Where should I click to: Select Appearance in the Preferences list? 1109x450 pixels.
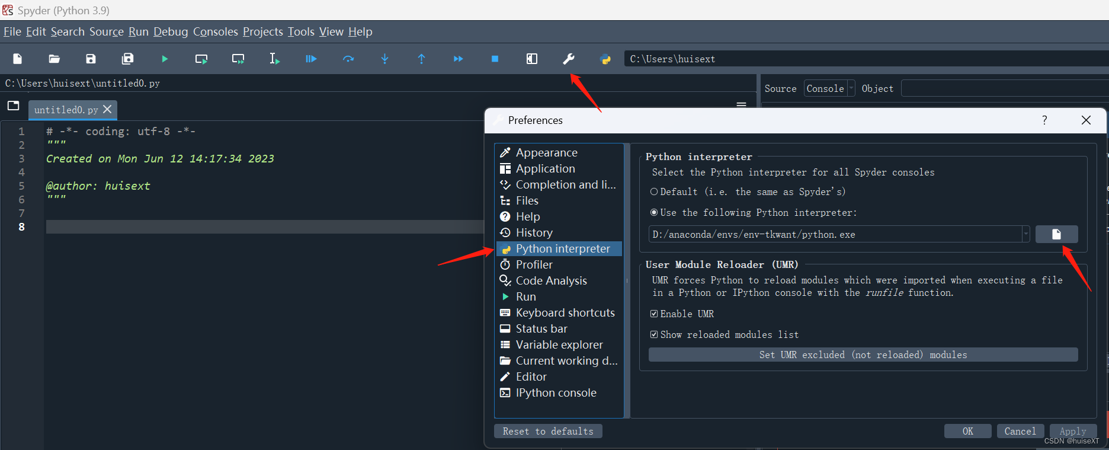click(x=559, y=152)
